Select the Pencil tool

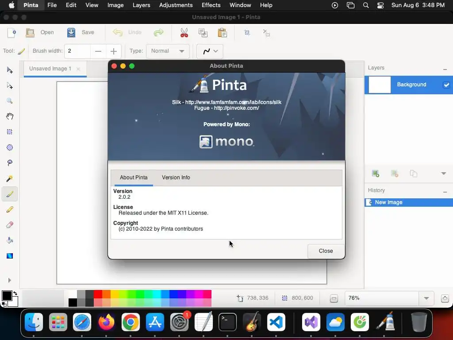coord(10,209)
